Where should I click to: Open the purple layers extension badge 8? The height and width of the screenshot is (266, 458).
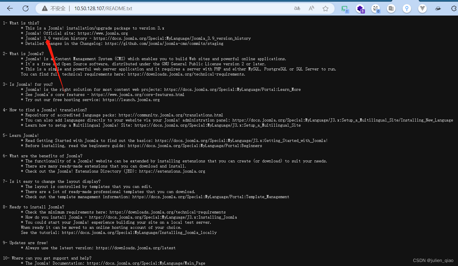360,9
